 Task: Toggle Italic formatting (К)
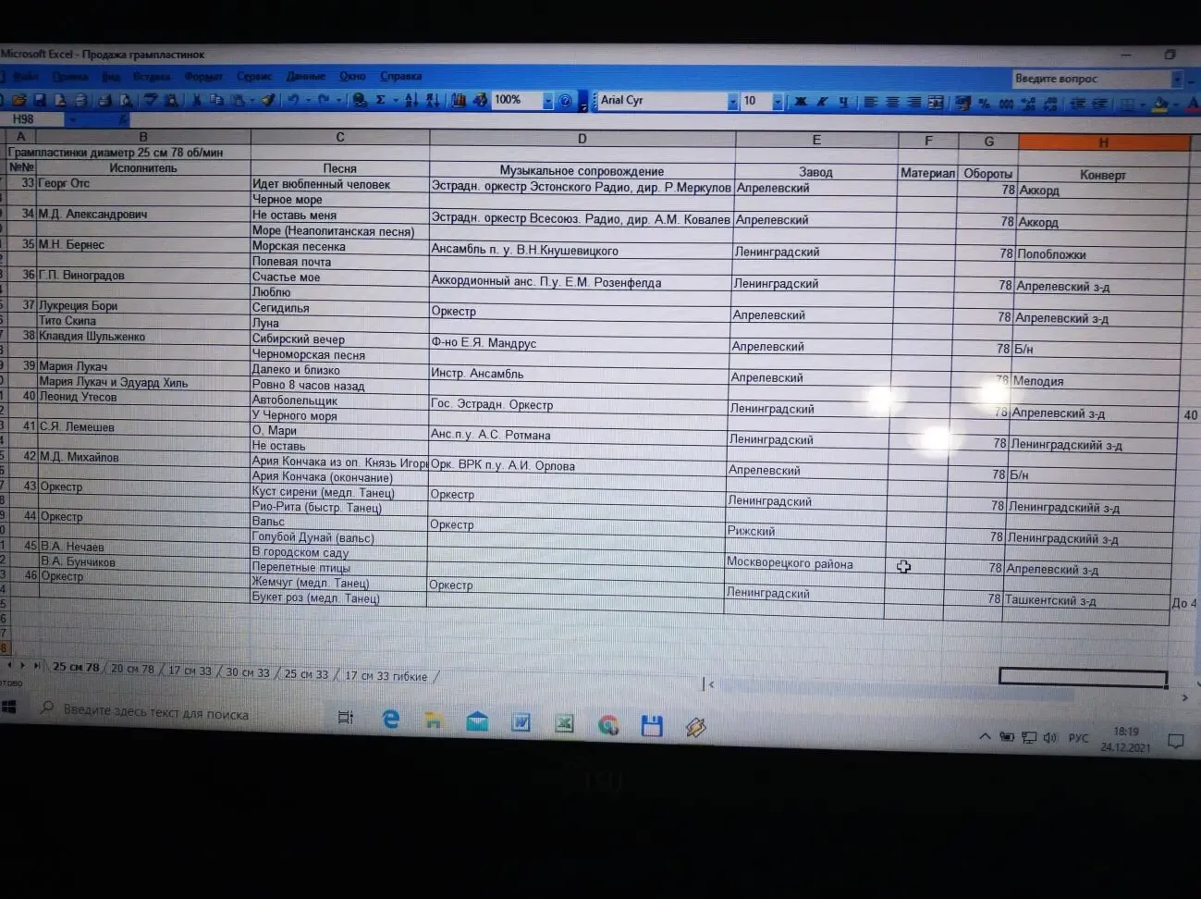click(822, 101)
